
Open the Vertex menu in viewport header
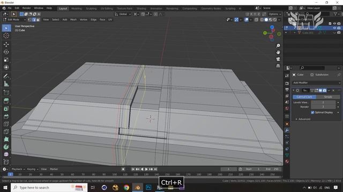tap(84, 20)
